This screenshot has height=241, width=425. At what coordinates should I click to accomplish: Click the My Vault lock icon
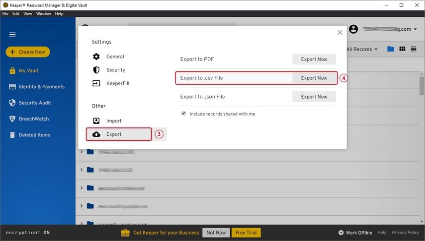coord(12,70)
